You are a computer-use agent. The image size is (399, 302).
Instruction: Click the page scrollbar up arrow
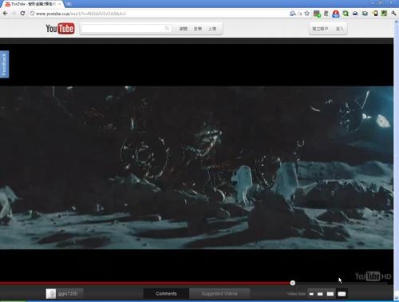[396, 22]
